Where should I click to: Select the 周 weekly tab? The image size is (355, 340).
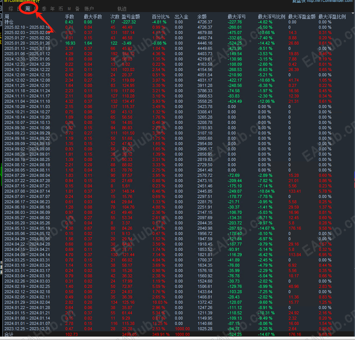27,9
